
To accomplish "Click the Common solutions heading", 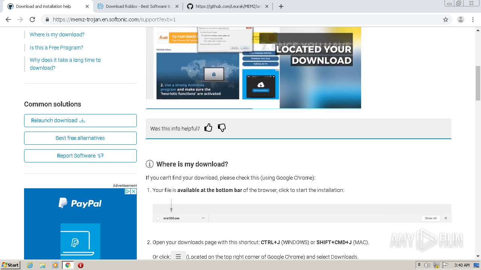I will [53, 104].
